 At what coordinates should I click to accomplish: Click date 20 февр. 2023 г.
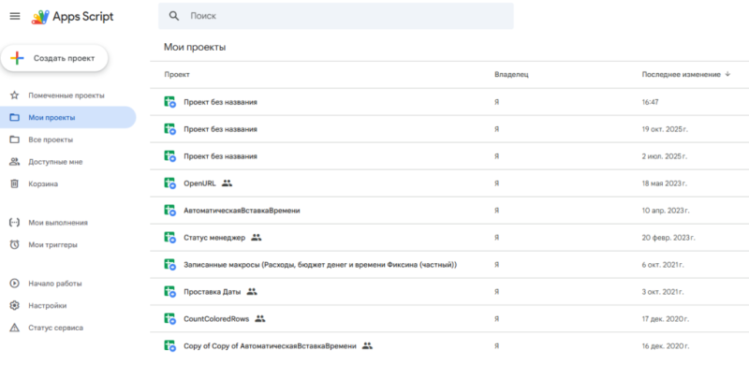(668, 238)
